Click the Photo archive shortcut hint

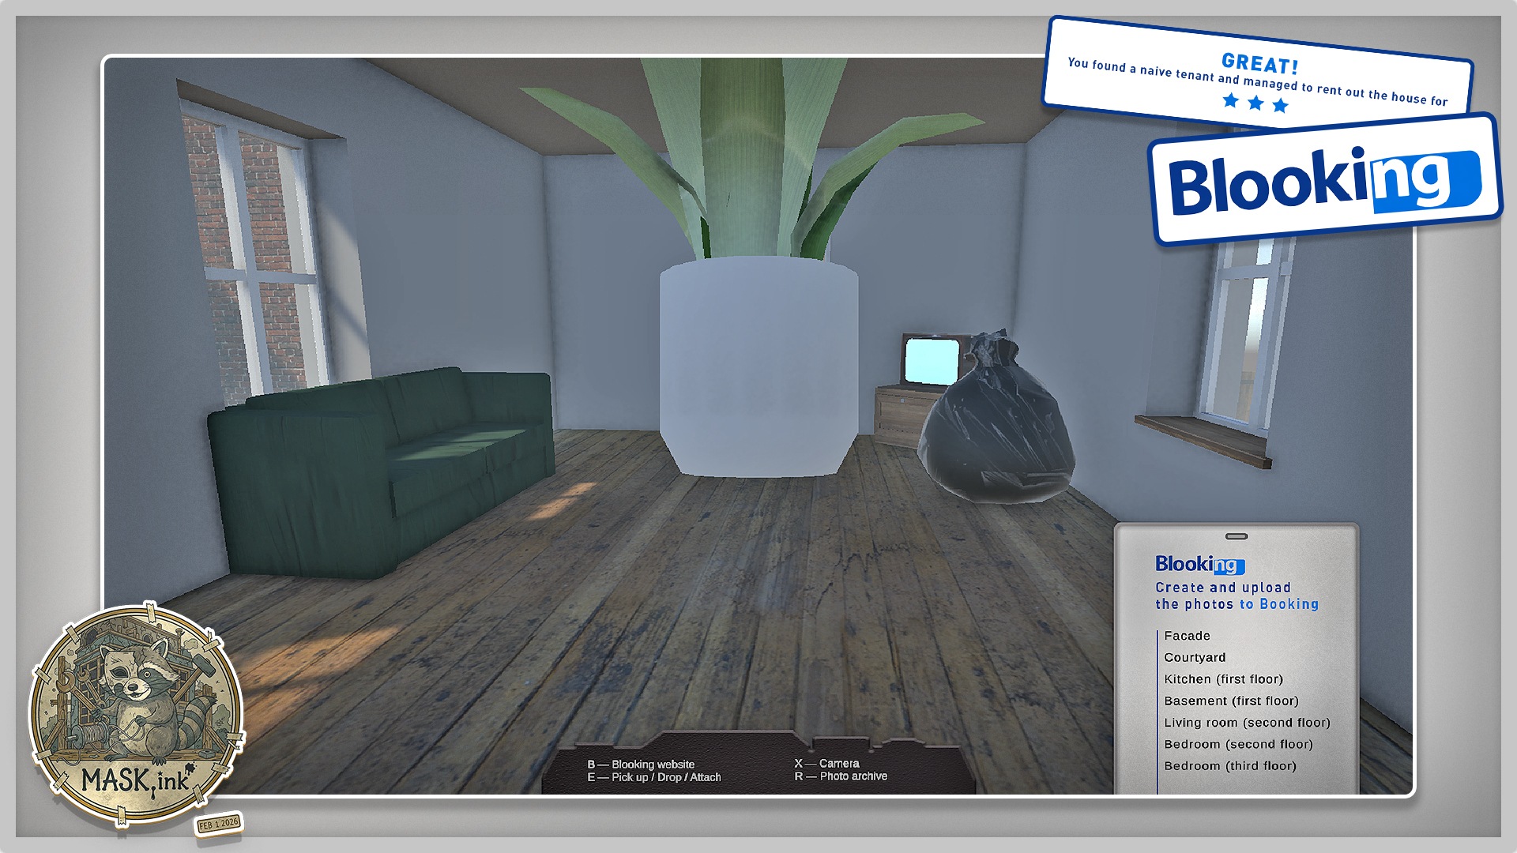tap(841, 776)
